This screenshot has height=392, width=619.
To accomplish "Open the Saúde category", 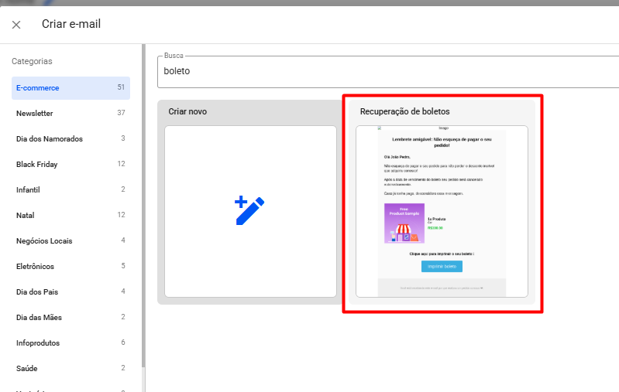I will [x=70, y=368].
